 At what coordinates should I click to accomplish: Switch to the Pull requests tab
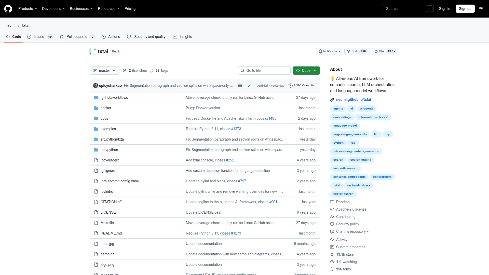point(77,37)
